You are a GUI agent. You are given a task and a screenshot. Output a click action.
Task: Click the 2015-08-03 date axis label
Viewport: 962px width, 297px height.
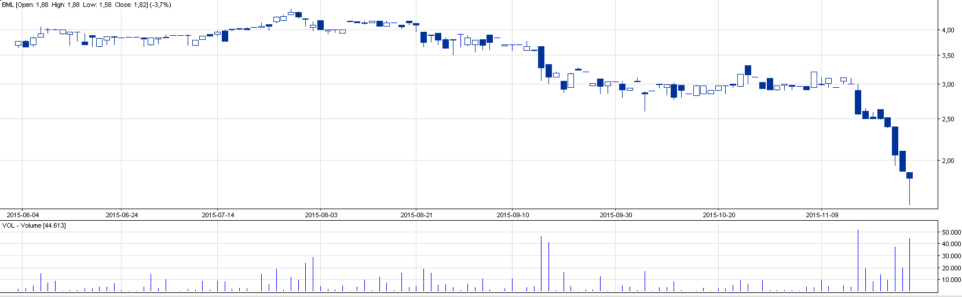pyautogui.click(x=321, y=215)
